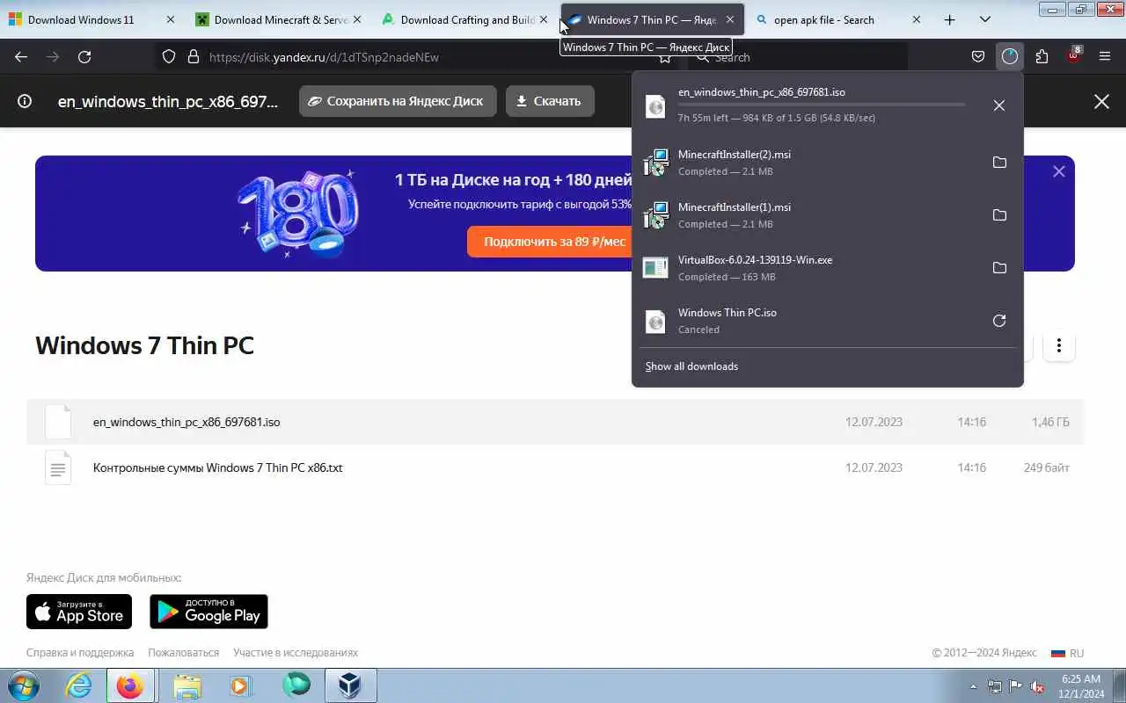Show MinecraftInstaller(2).msi in folder

[999, 163]
